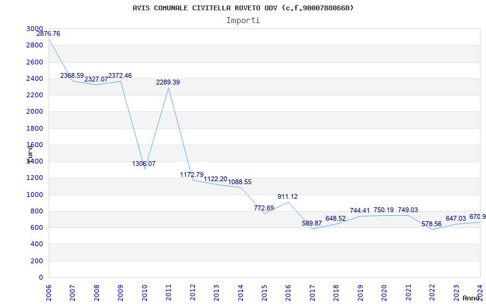This screenshot has width=486, height=304.
Task: Select the 772.69 data label
Action: 264,208
